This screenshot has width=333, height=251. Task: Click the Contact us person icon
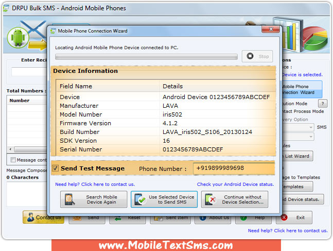(x=30, y=217)
